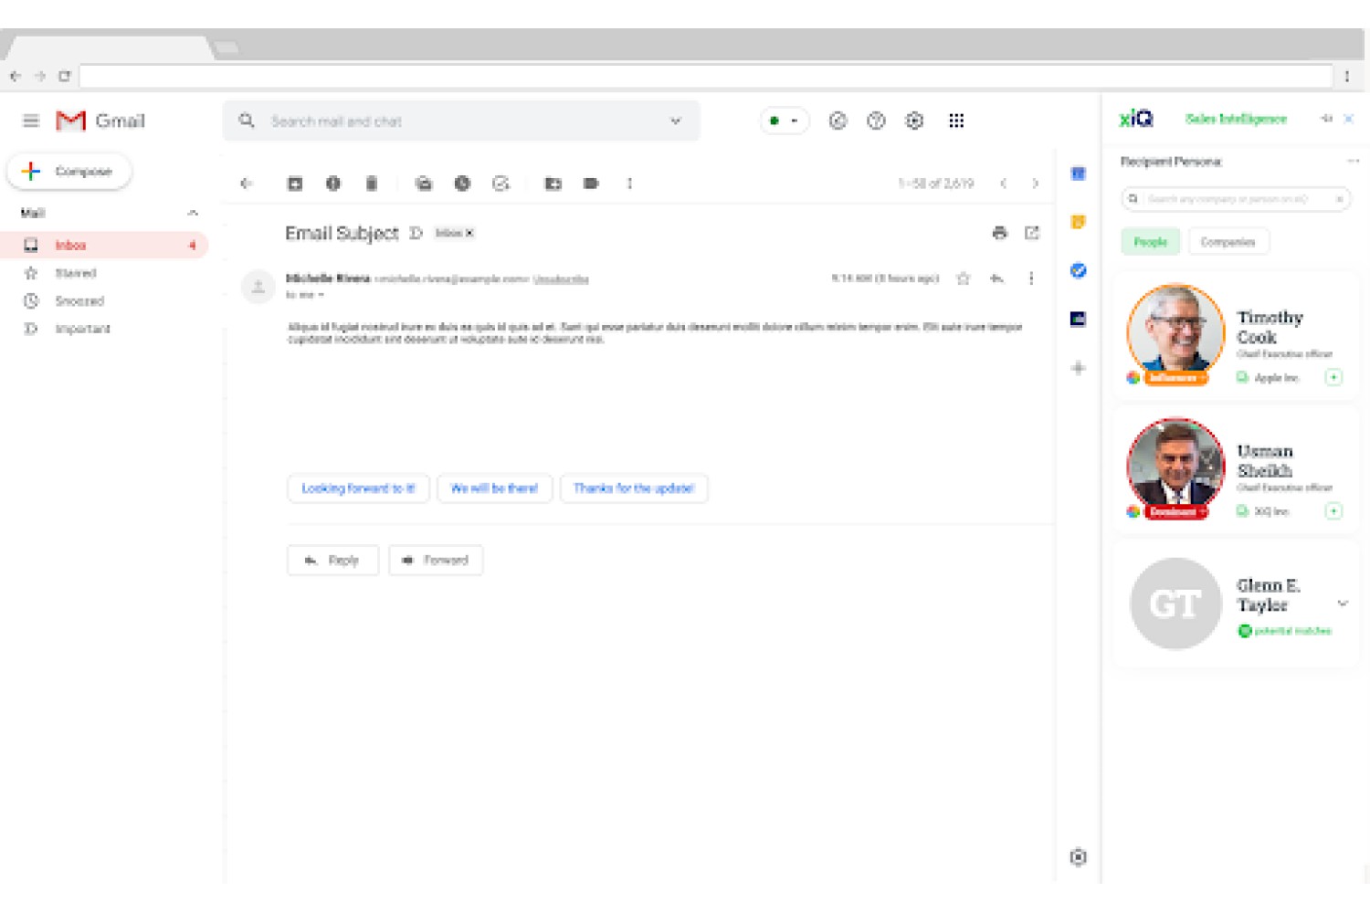Viewport: 1370px width, 913px height.
Task: Open the Recipient Persona more options
Action: click(1353, 162)
